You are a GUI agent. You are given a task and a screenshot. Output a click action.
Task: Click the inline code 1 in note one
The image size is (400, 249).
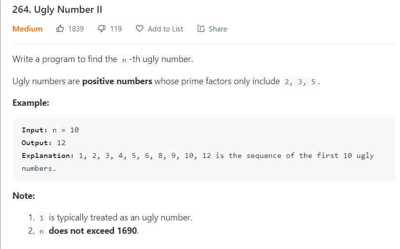pyautogui.click(x=41, y=218)
